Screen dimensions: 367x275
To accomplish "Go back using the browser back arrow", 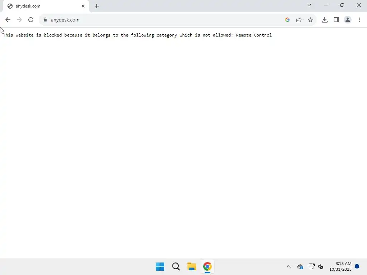I will (8, 20).
